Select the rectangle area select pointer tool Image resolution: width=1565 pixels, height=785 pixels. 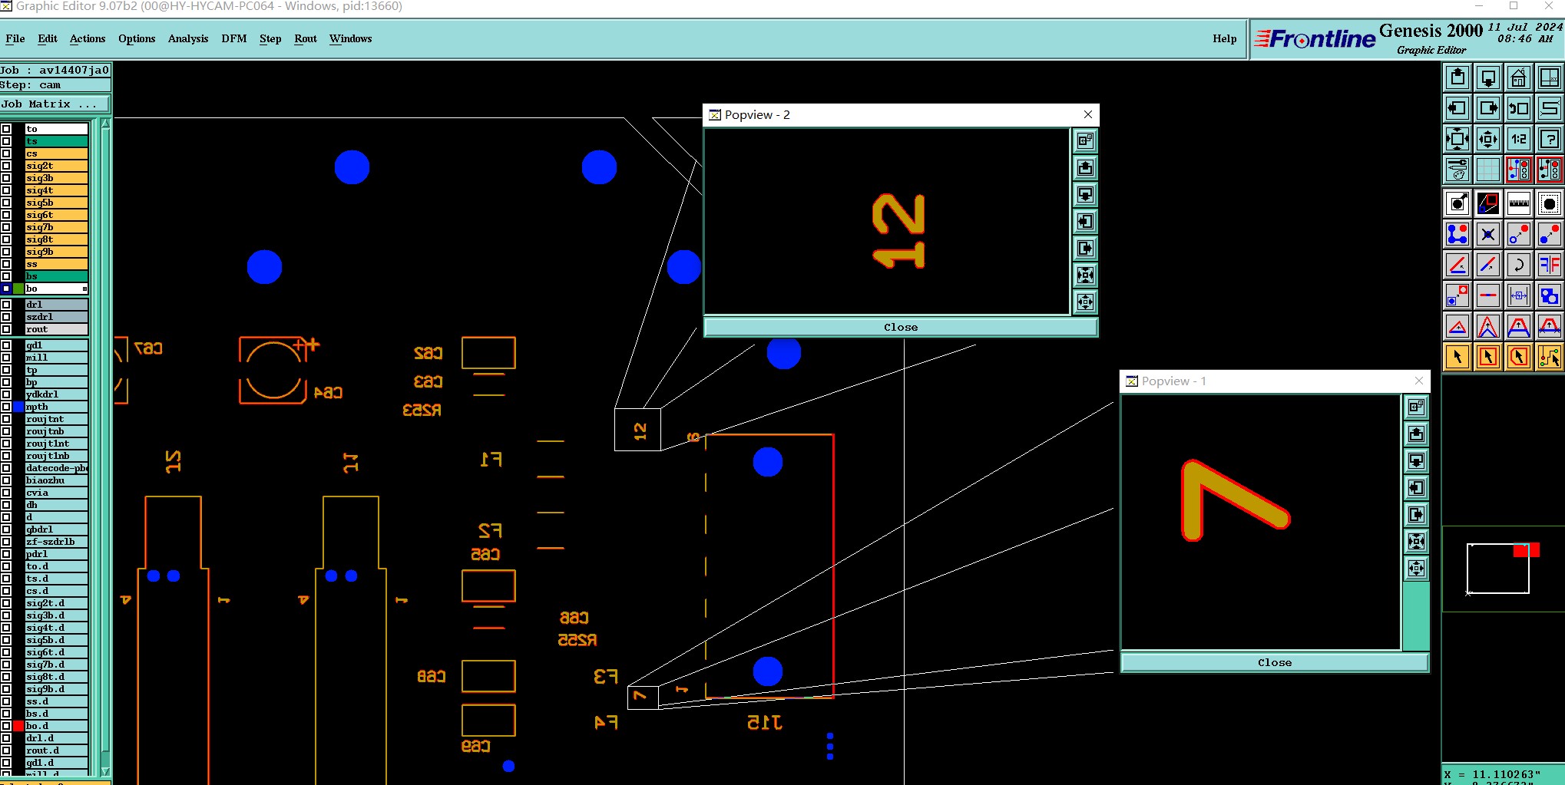(1488, 357)
